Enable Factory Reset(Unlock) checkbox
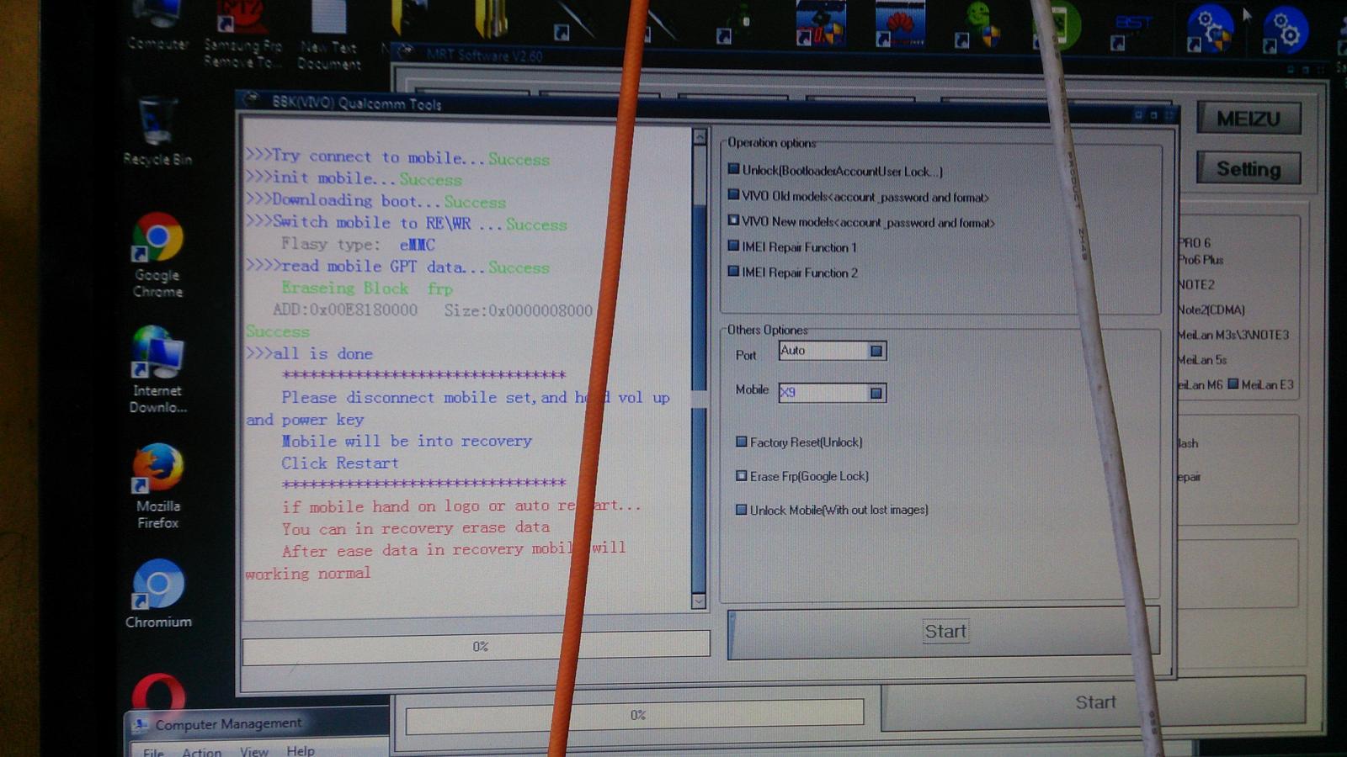 click(741, 442)
